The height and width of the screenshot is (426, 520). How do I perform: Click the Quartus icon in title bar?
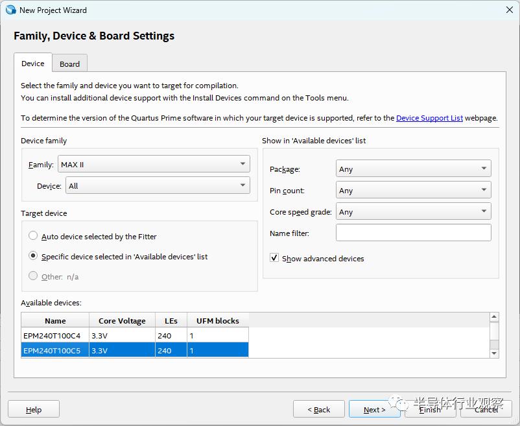pyautogui.click(x=10, y=10)
